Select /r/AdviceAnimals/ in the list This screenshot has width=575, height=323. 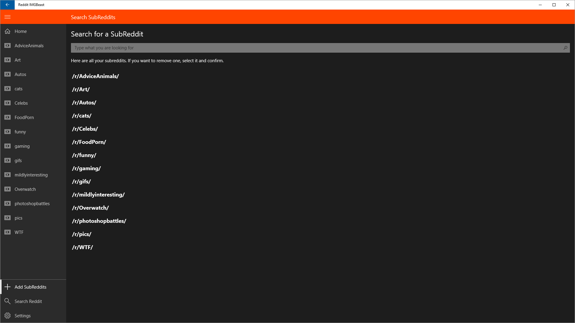point(96,76)
